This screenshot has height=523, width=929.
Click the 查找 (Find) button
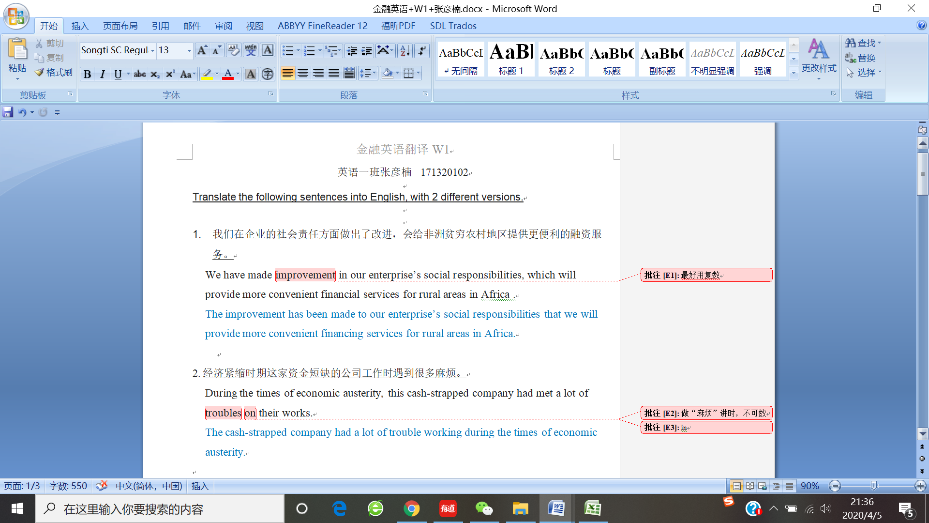[863, 43]
